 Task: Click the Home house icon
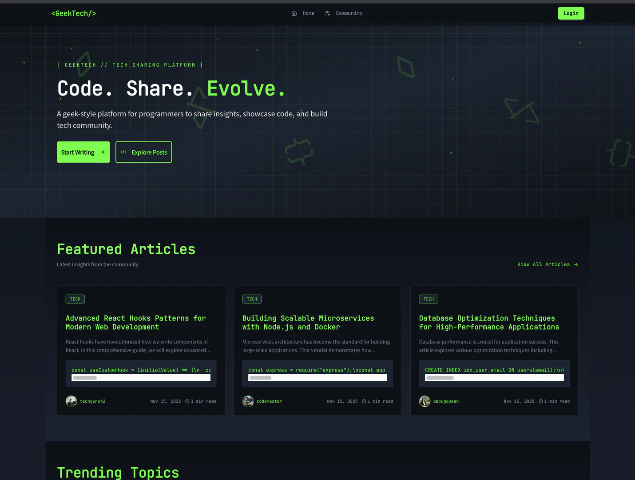(x=294, y=13)
